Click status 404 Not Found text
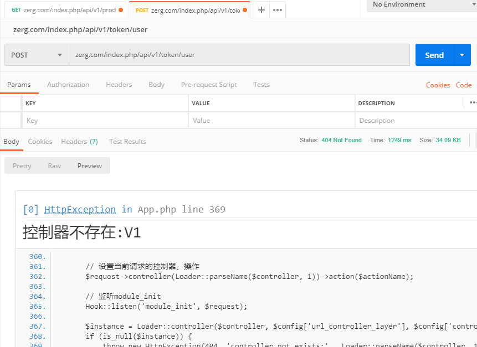 point(341,140)
